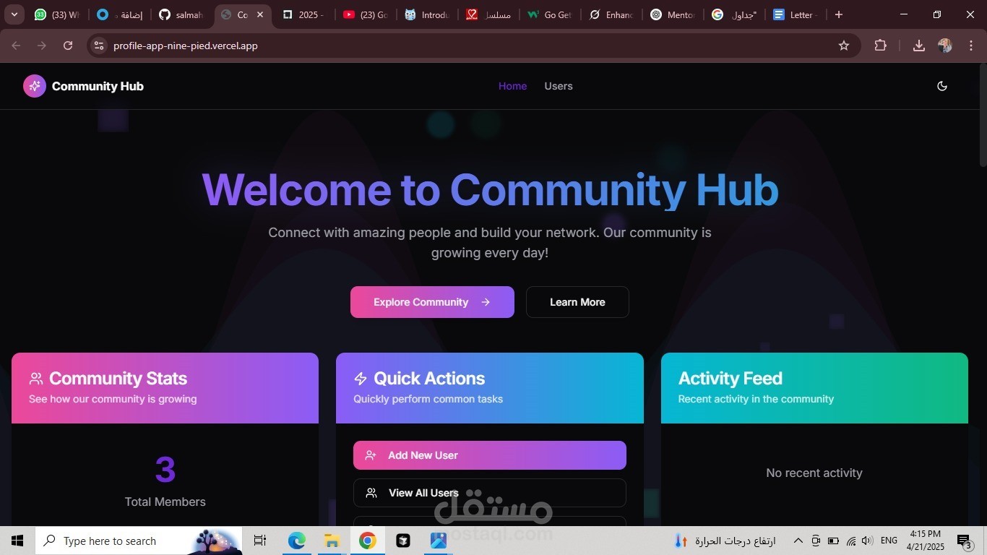The width and height of the screenshot is (987, 555).
Task: Click the Community Stats people icon
Action: coord(36,379)
